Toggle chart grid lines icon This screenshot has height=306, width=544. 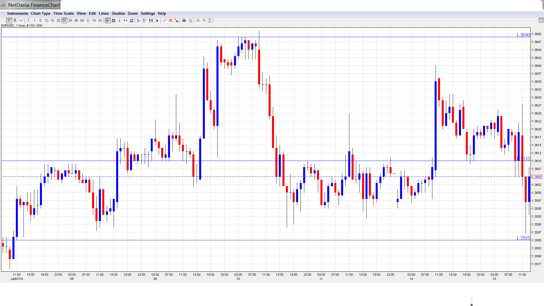[114, 20]
